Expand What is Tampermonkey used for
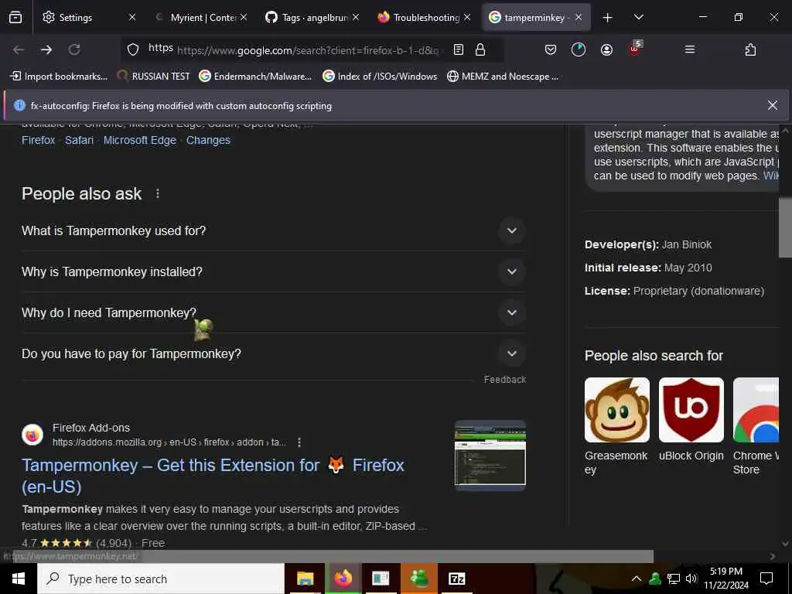Image resolution: width=792 pixels, height=594 pixels. 274,230
